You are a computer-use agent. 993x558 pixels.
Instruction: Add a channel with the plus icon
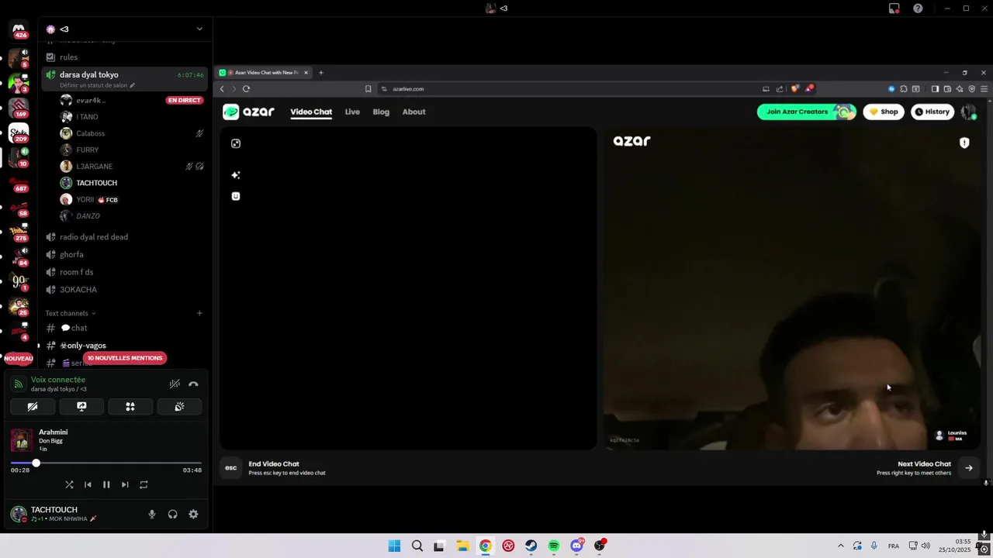pyautogui.click(x=199, y=313)
